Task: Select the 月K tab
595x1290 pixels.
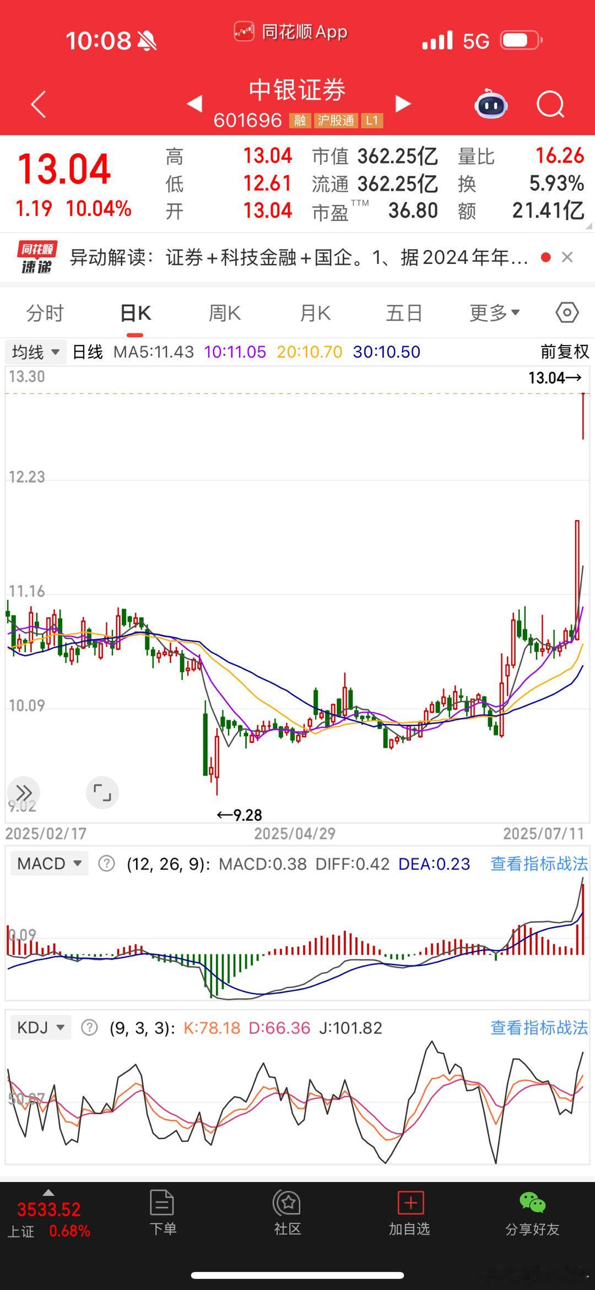Action: [315, 313]
